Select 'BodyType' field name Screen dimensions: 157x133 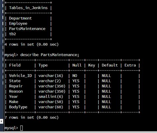point(18,107)
